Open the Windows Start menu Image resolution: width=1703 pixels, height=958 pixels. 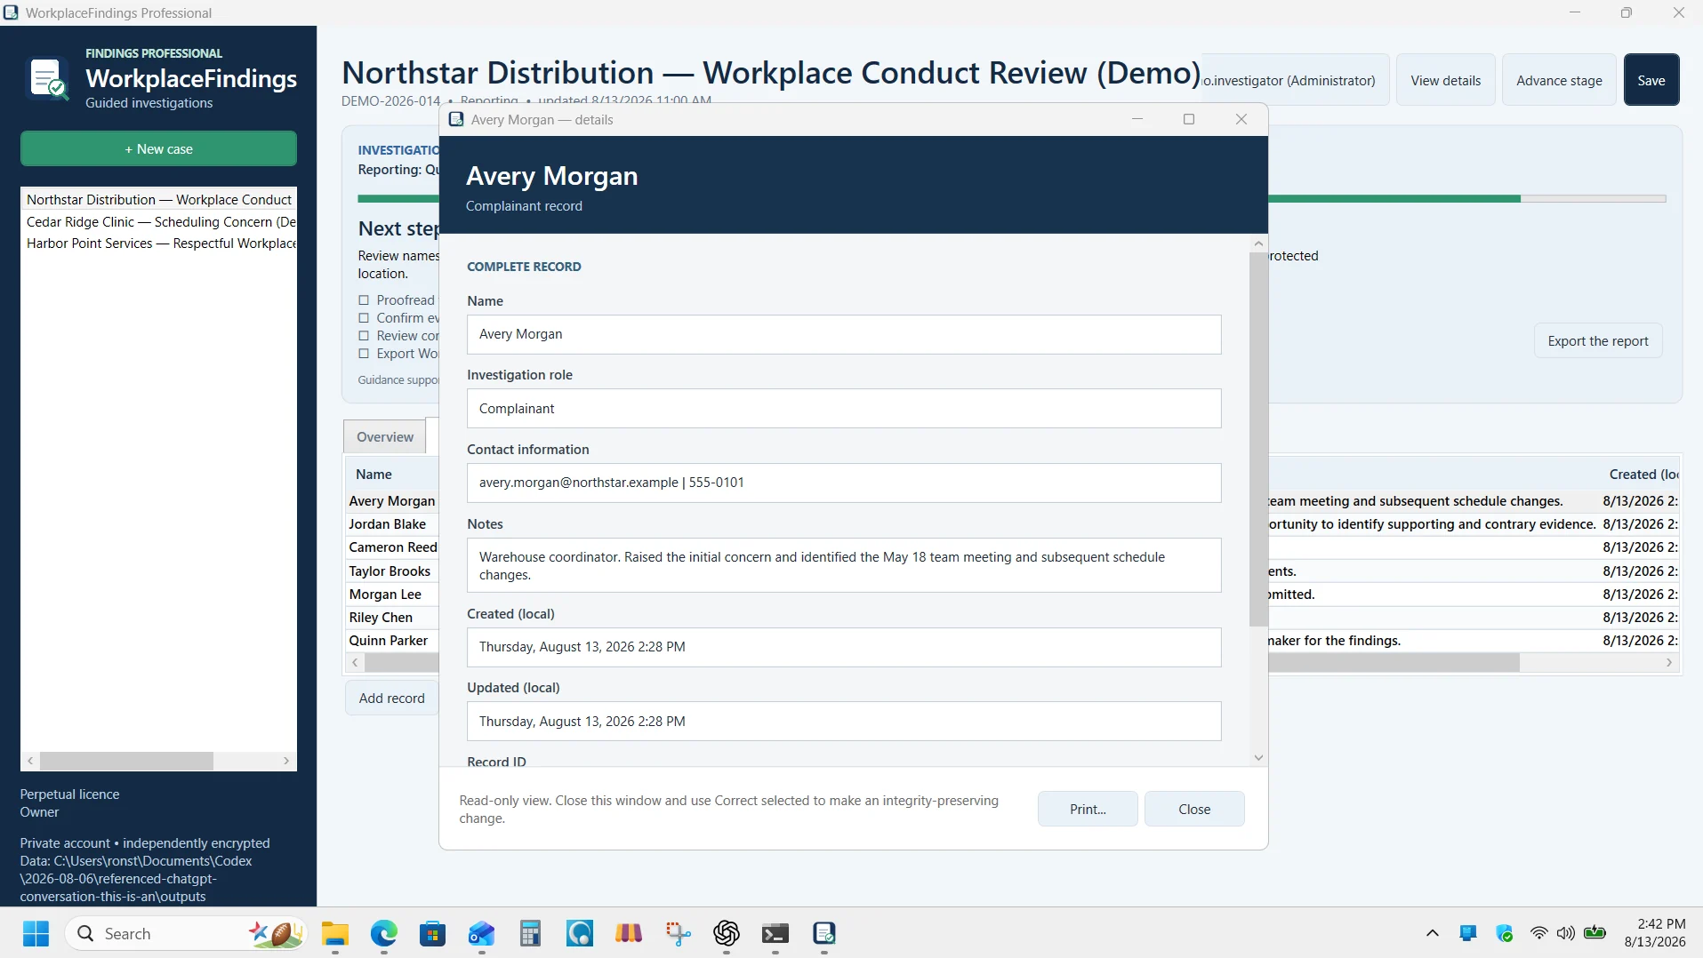pyautogui.click(x=36, y=933)
